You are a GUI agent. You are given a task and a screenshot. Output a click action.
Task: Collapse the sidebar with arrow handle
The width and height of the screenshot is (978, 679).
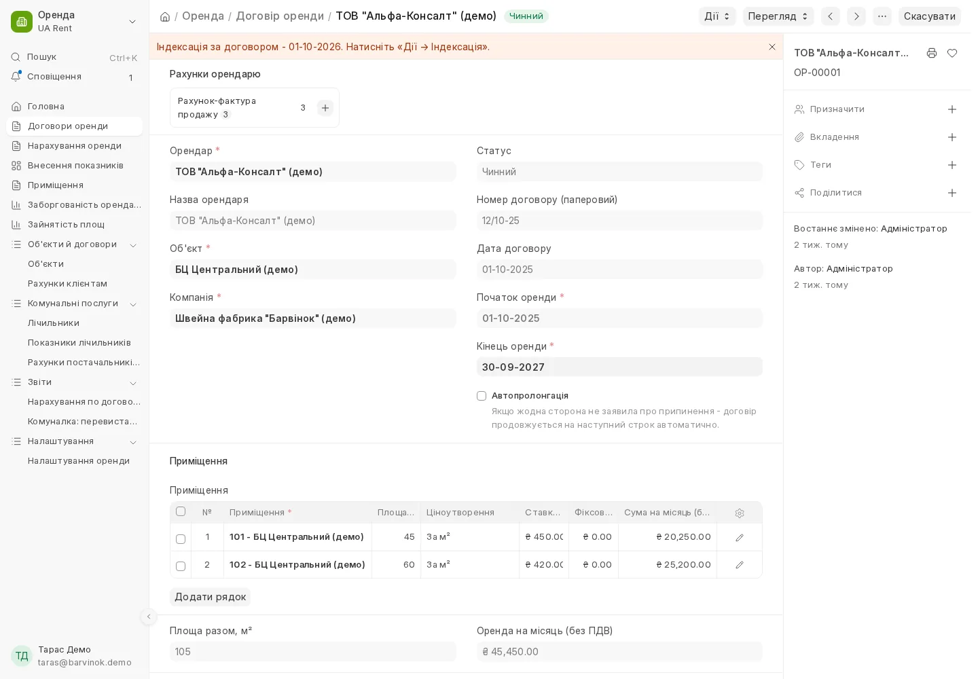point(149,617)
